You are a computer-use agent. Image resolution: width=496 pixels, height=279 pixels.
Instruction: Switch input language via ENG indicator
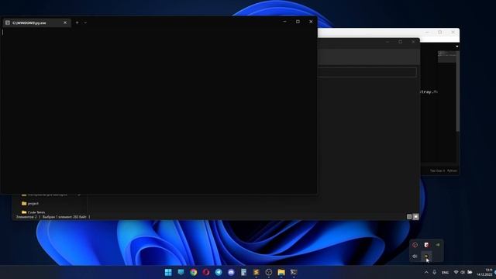pos(445,272)
